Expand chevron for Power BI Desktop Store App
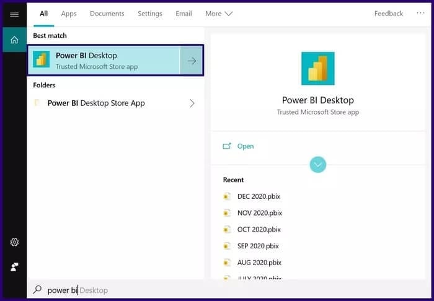The width and height of the screenshot is (434, 301). click(192, 103)
